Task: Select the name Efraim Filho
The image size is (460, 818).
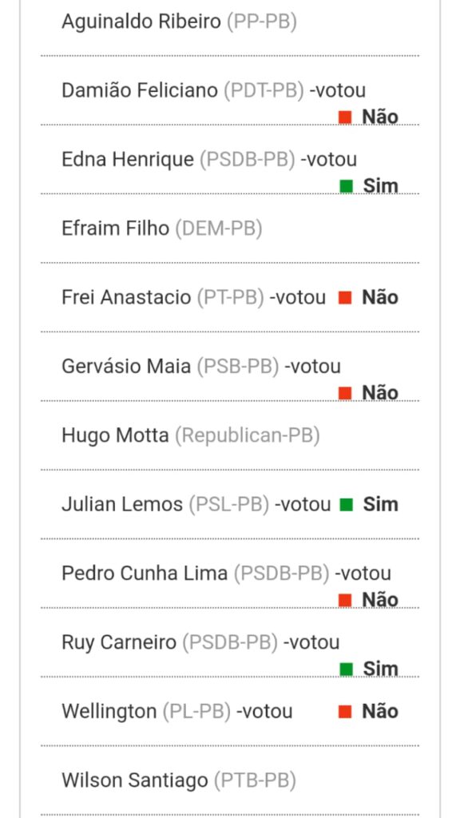Action: click(115, 228)
